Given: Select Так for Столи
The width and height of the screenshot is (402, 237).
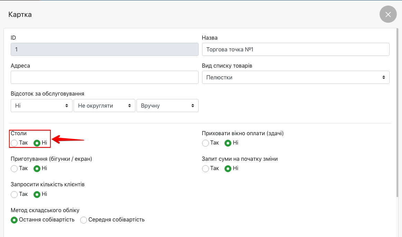Looking at the screenshot, I should [x=14, y=143].
